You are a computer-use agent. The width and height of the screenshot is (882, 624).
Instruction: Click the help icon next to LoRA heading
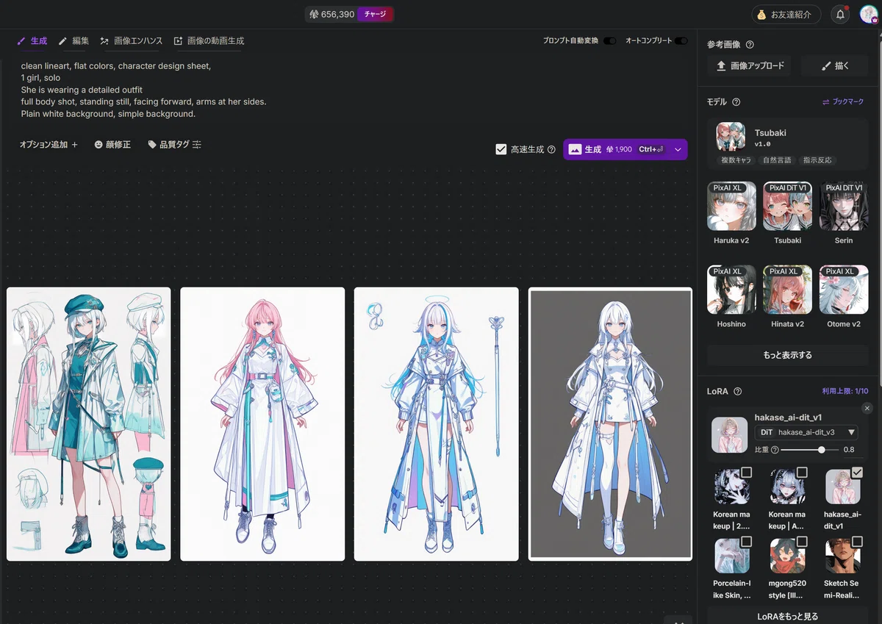[x=738, y=392]
